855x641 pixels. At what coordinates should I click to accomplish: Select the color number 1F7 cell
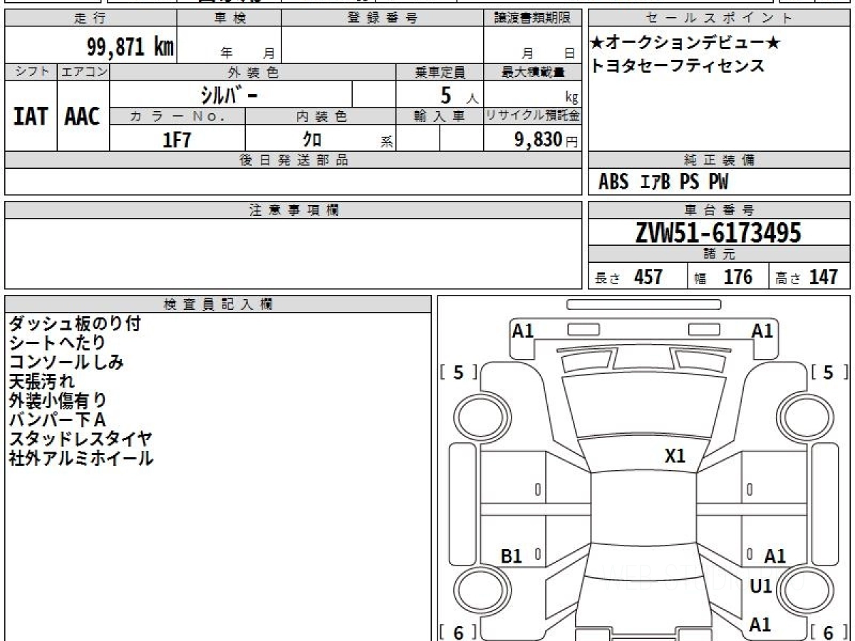click(177, 140)
